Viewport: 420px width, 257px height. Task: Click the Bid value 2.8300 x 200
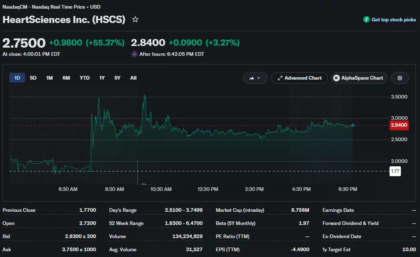tap(80, 236)
